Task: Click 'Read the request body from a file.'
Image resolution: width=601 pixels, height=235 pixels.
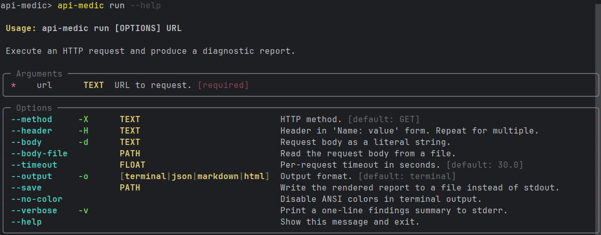Action: click(x=368, y=154)
